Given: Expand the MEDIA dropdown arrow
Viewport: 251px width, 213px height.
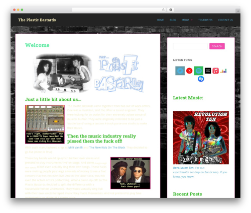Looking at the screenshot, I should point(192,20).
